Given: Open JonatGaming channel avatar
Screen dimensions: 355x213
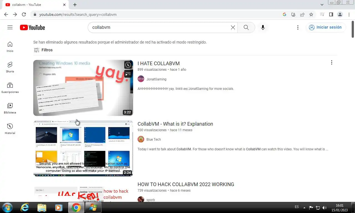Looking at the screenshot, I should [x=141, y=79].
